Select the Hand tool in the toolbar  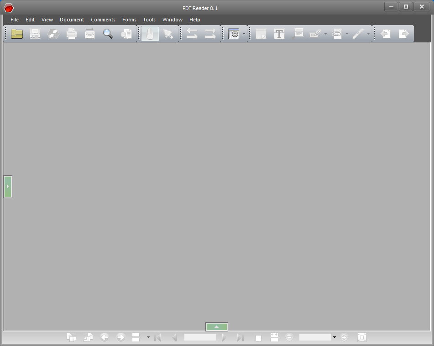pos(150,33)
